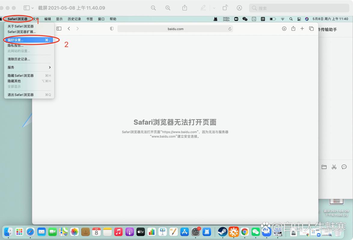Image resolution: width=353 pixels, height=240 pixels.
Task: Expand the markup pen options chevron
Action: point(214,8)
